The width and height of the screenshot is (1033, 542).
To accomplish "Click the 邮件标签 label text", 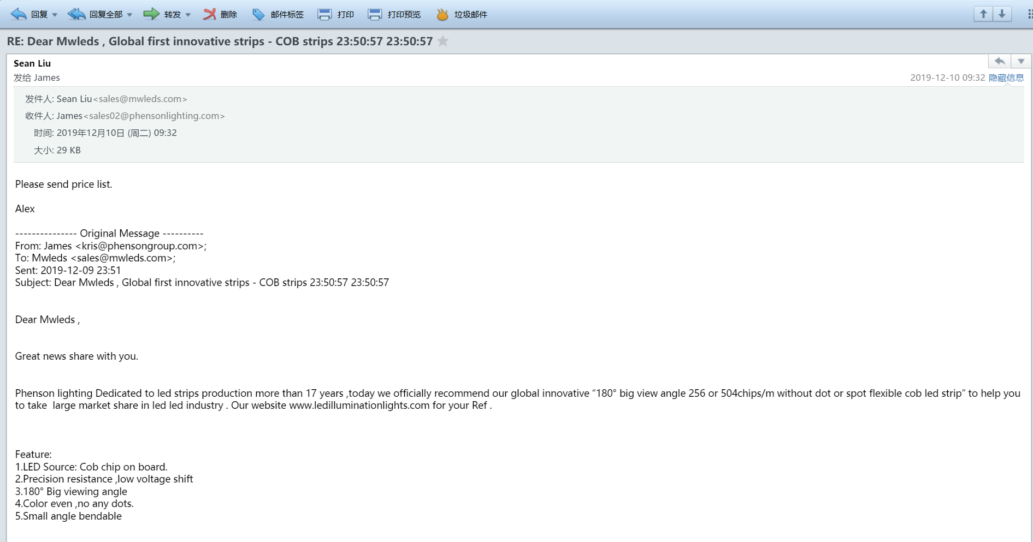I will point(287,15).
